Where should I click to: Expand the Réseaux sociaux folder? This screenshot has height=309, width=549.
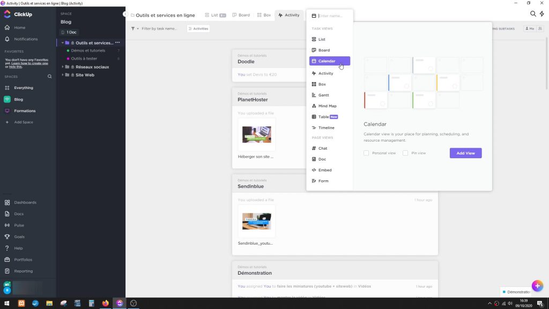[63, 67]
